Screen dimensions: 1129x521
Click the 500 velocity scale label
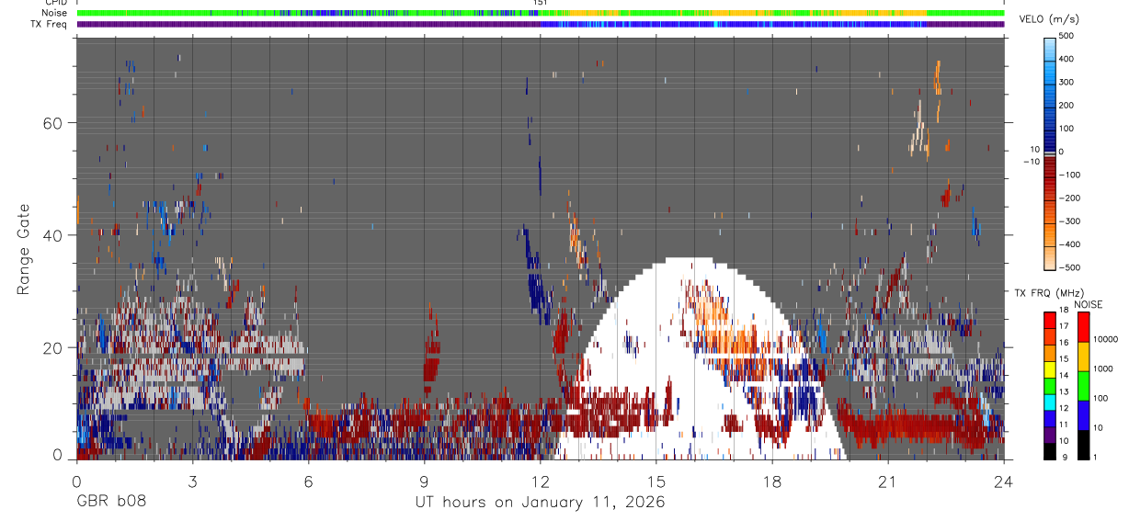(x=1066, y=36)
